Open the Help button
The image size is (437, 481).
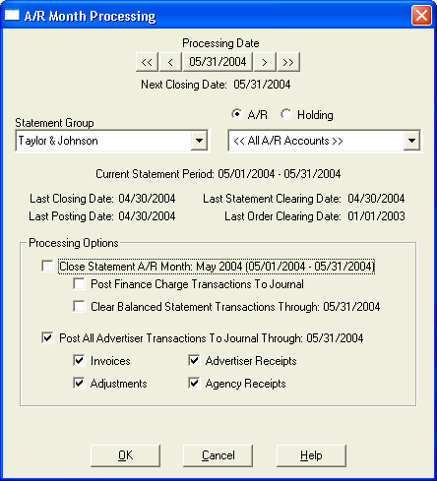(x=311, y=455)
